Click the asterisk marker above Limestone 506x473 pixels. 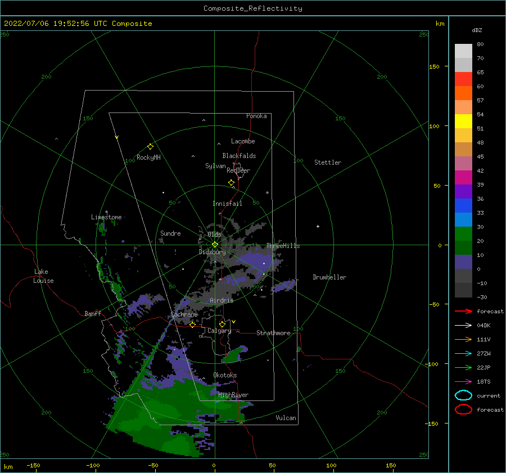[x=106, y=212]
